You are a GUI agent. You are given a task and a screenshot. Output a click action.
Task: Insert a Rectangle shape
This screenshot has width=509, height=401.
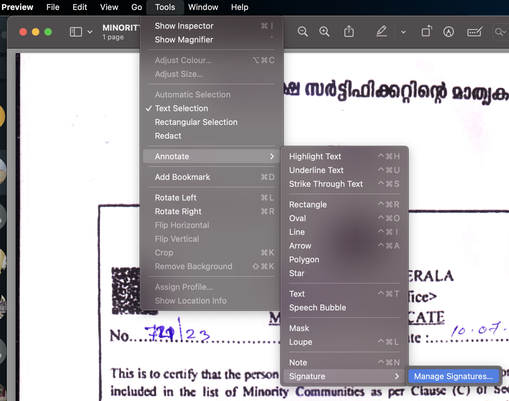tap(344, 205)
